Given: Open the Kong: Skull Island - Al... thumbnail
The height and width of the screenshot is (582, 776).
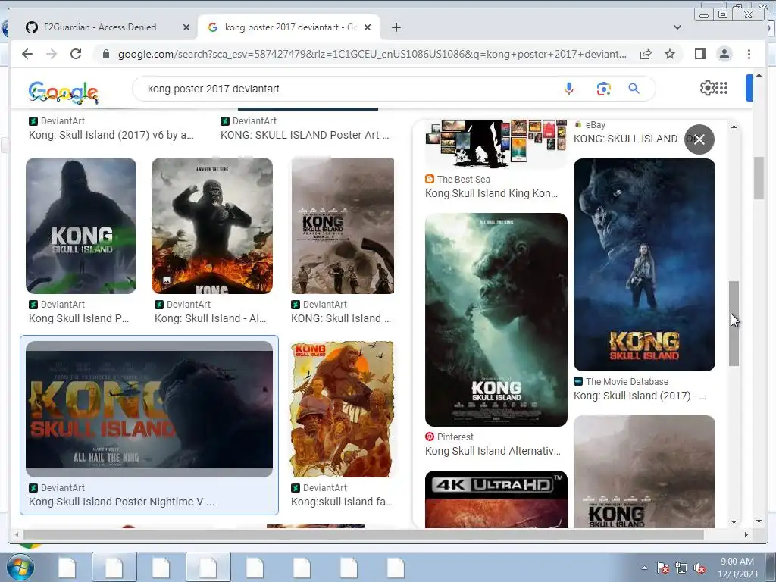Looking at the screenshot, I should pyautogui.click(x=212, y=226).
